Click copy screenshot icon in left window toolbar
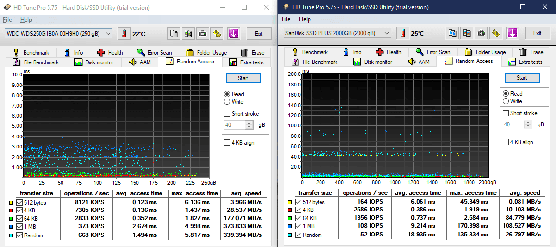556x247 pixels. 188,34
